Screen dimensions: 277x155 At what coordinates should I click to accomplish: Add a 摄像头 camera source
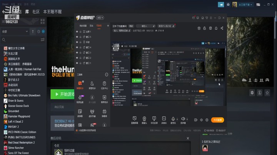point(144,120)
